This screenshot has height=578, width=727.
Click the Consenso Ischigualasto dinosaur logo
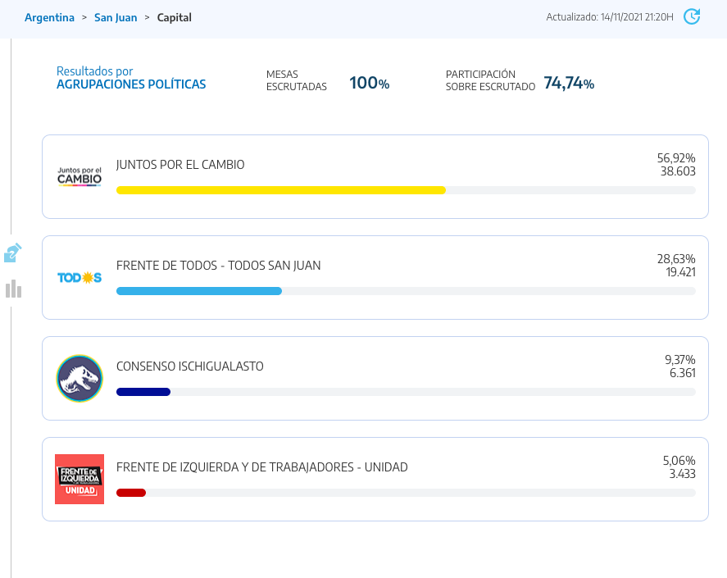tap(80, 379)
